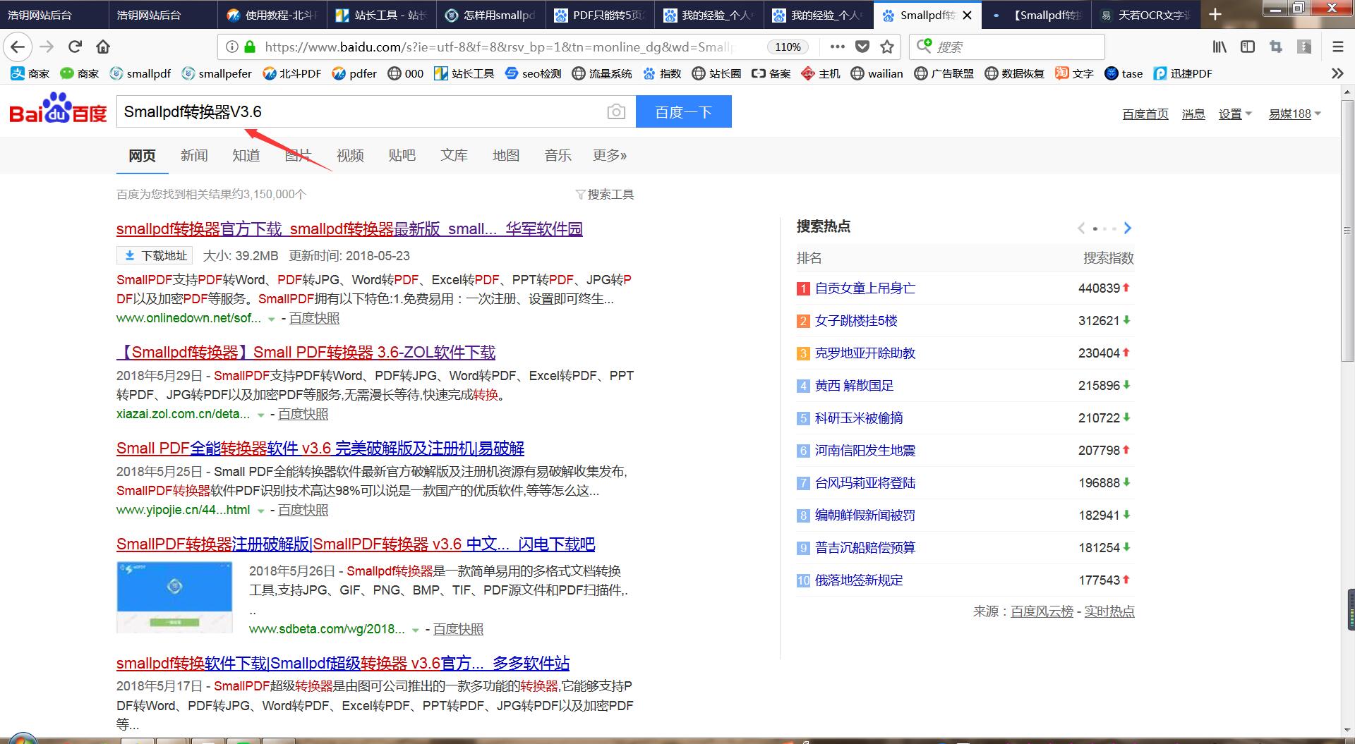Open the 百度风云榜 source link
Screen dimensions: 1355x744
click(x=1042, y=612)
